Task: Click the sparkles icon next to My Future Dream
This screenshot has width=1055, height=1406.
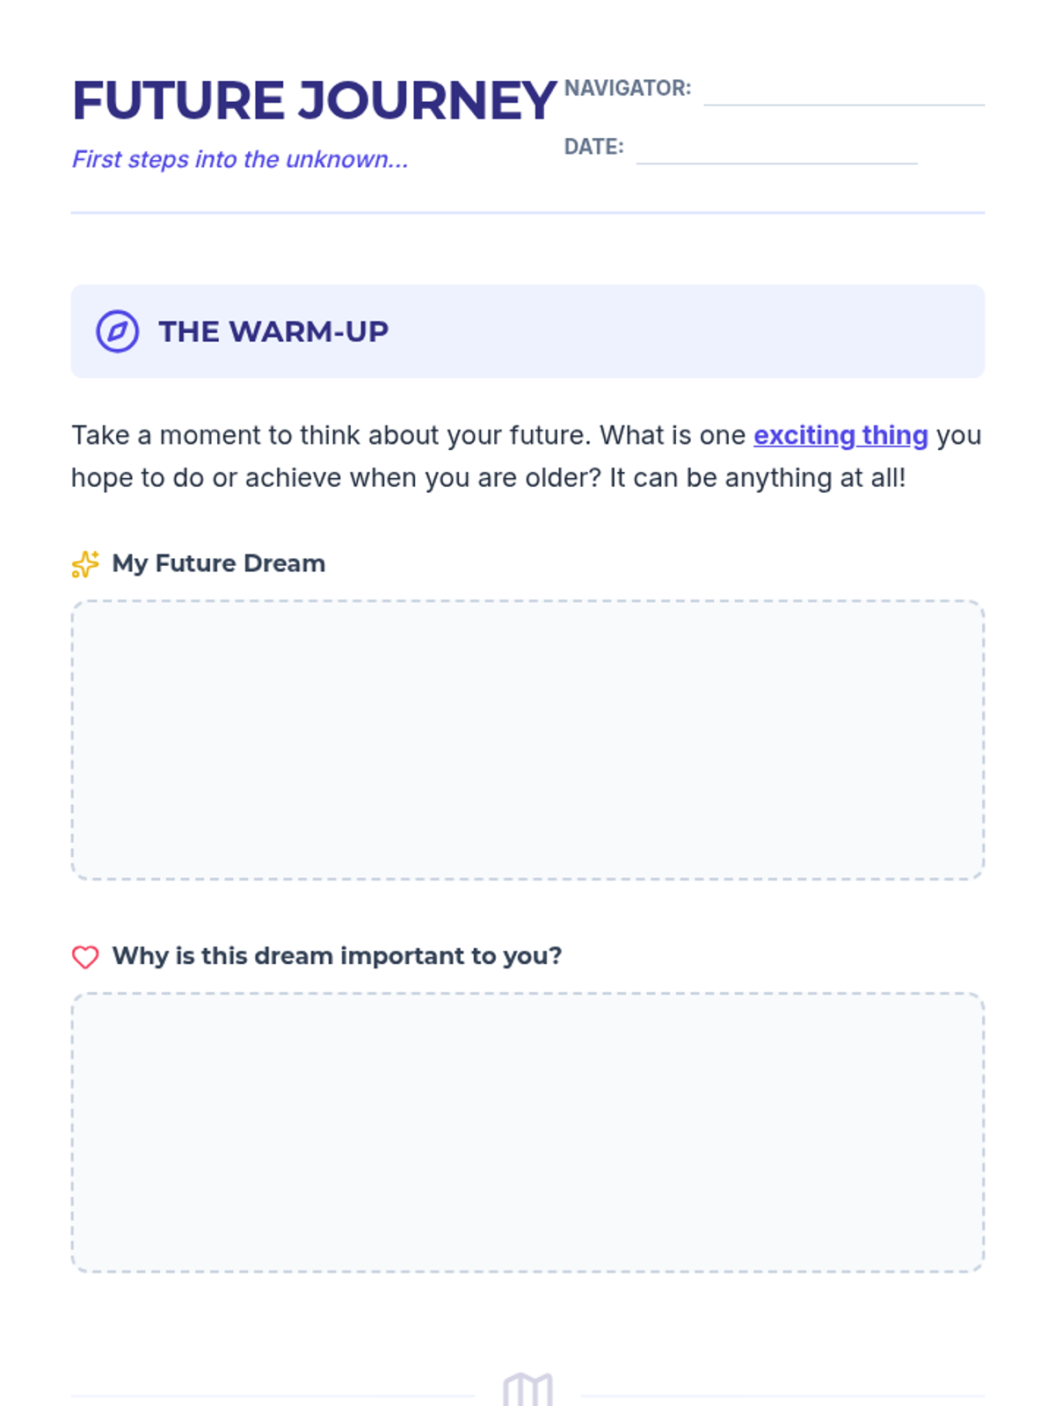Action: (x=85, y=563)
